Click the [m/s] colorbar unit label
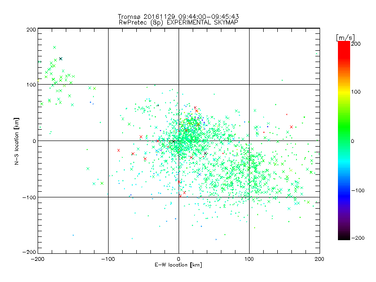 click(x=345, y=38)
